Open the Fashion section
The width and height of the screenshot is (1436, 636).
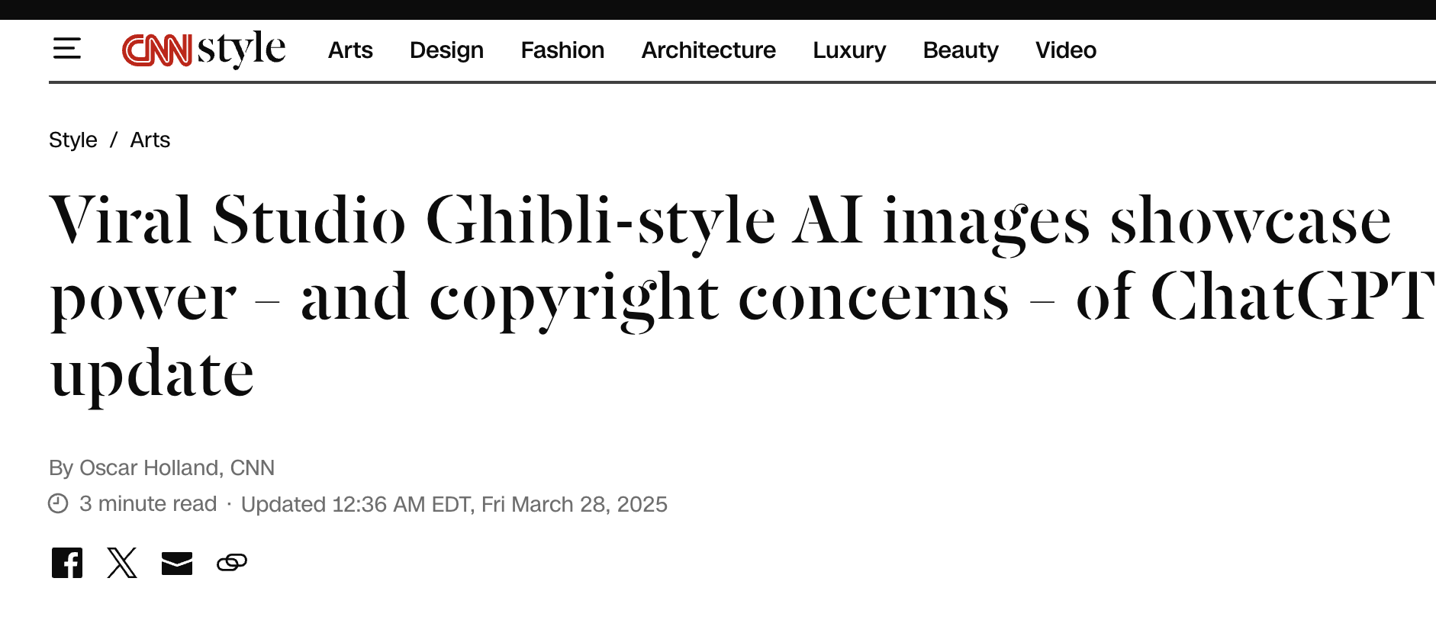(562, 50)
